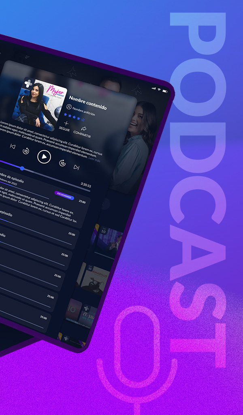
Task: Click the "Nombre contenido" title
Action: [x=88, y=103]
